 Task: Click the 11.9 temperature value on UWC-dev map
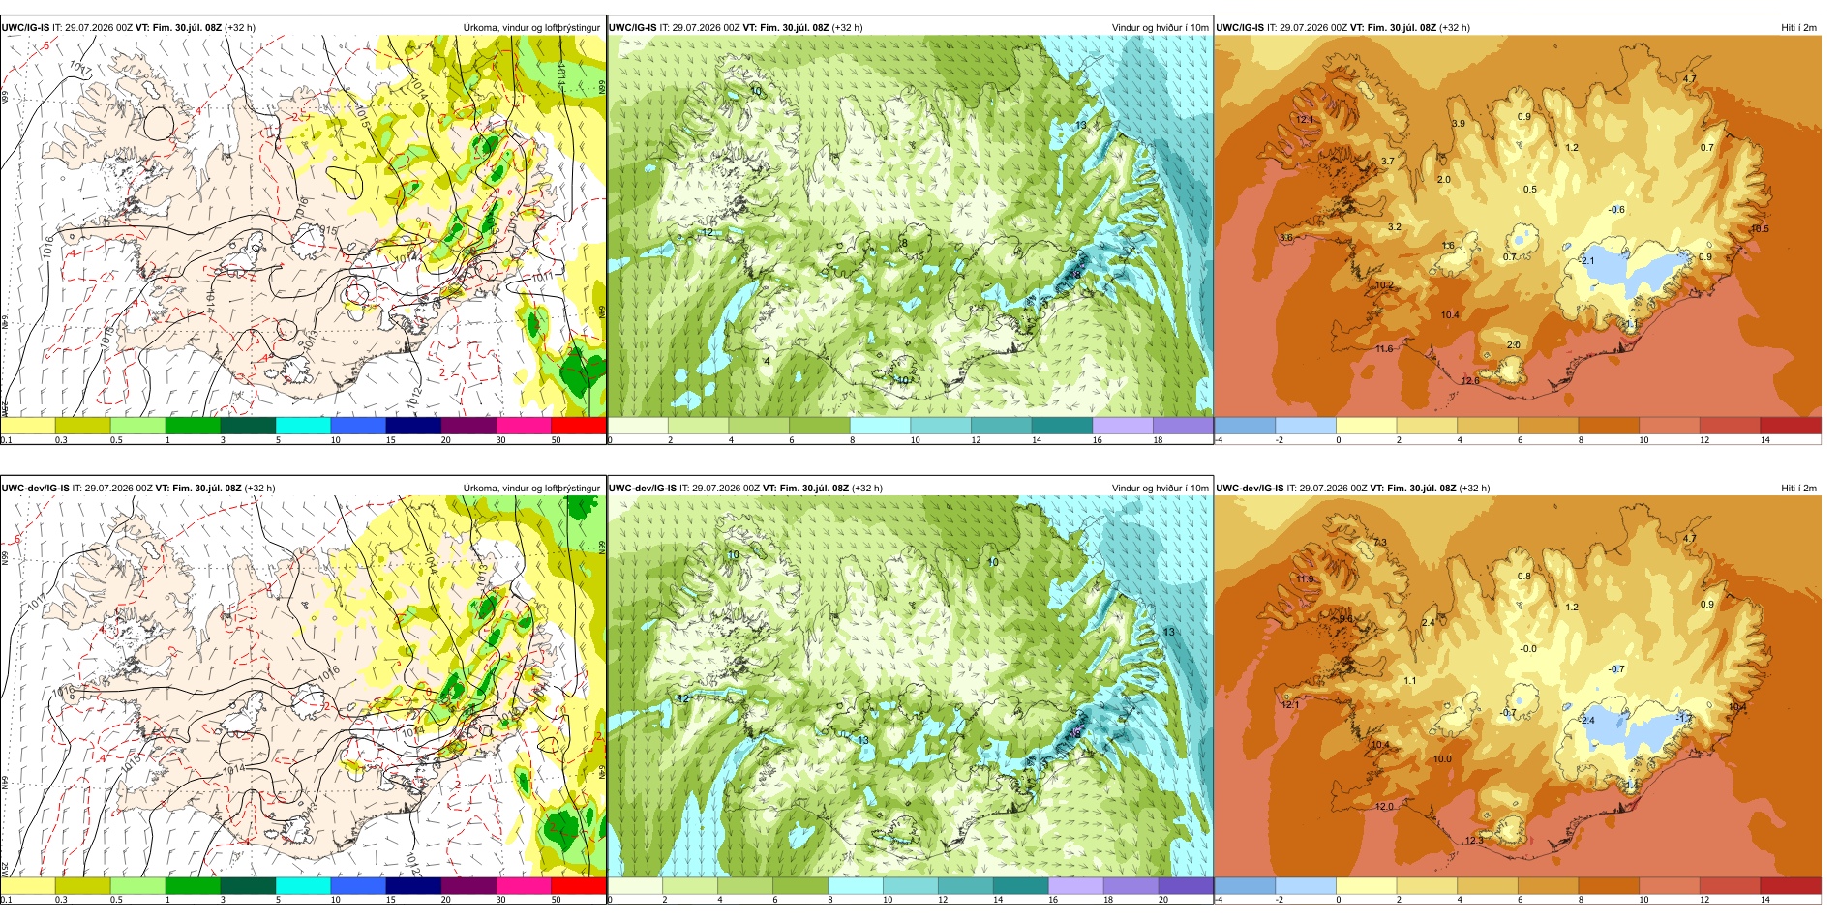(1305, 579)
